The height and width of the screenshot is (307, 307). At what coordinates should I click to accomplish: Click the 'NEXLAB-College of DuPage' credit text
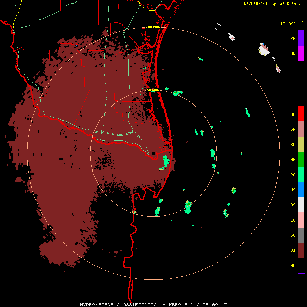(x=272, y=4)
